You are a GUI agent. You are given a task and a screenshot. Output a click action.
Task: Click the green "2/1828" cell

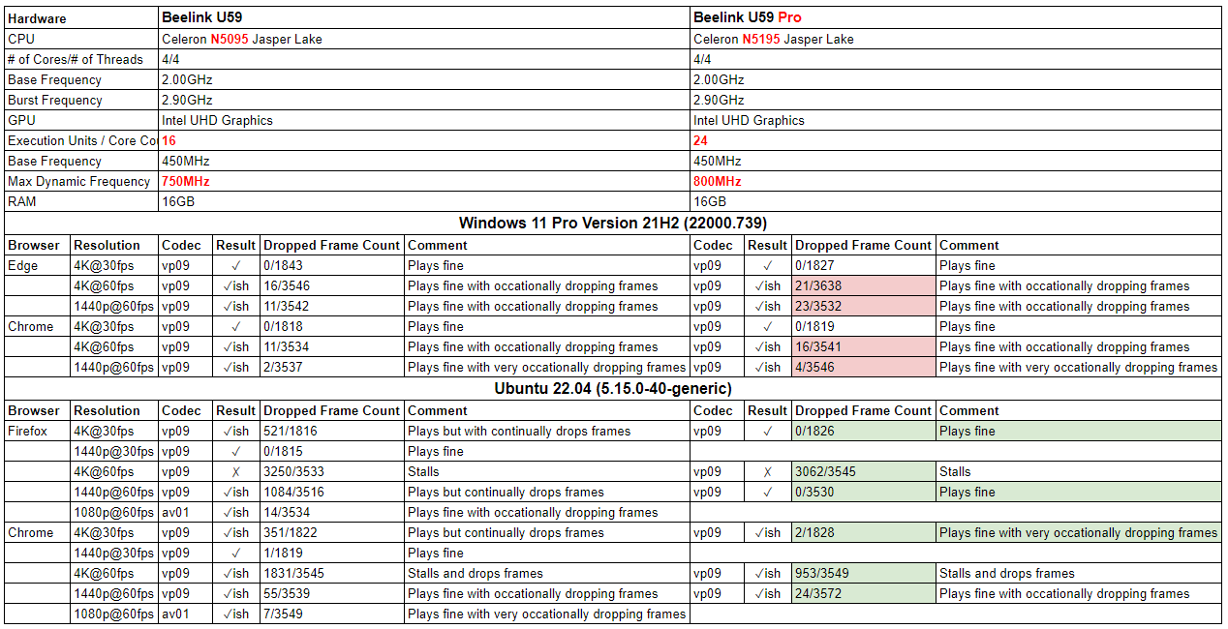[865, 533]
